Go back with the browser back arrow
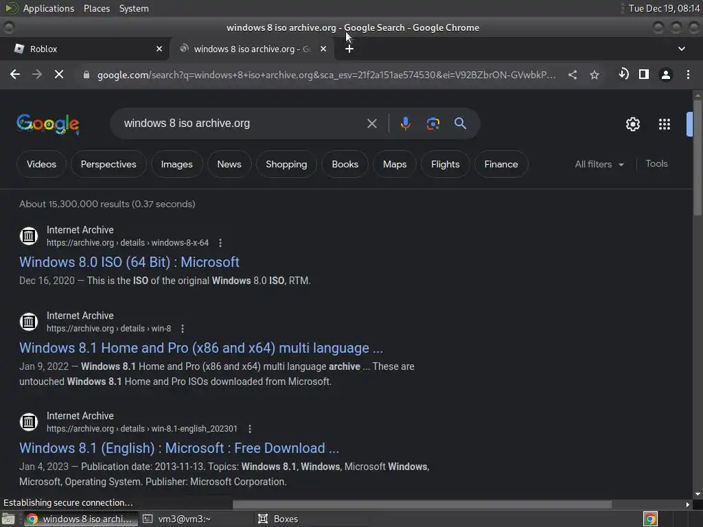The width and height of the screenshot is (703, 527). tap(15, 74)
